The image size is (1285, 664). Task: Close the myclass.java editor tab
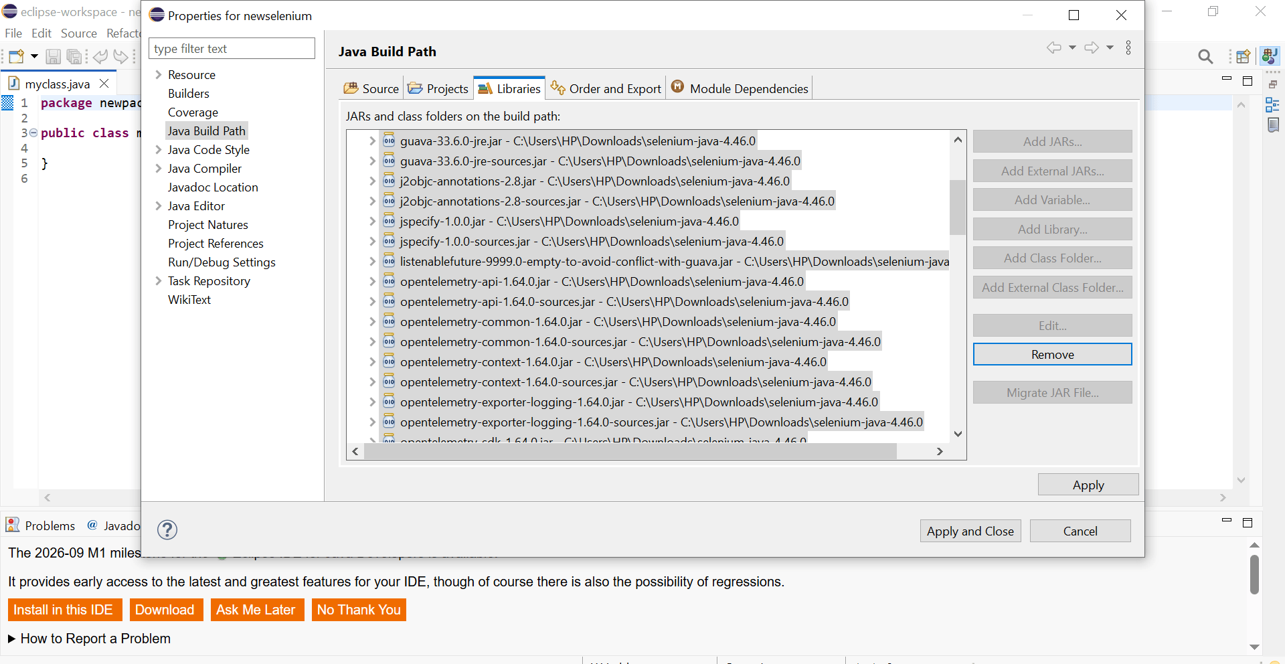coord(104,84)
